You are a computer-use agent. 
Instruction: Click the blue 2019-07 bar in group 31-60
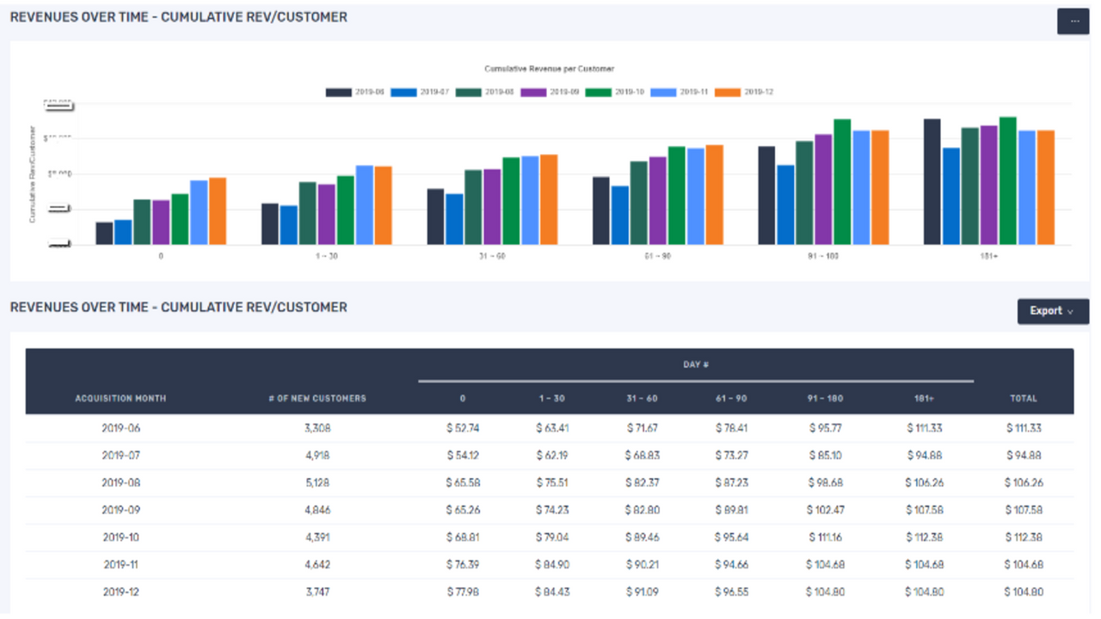454,219
